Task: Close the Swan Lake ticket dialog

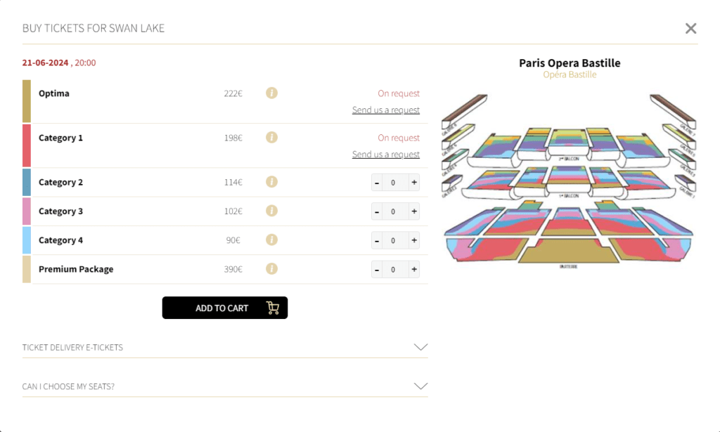Action: 690,28
